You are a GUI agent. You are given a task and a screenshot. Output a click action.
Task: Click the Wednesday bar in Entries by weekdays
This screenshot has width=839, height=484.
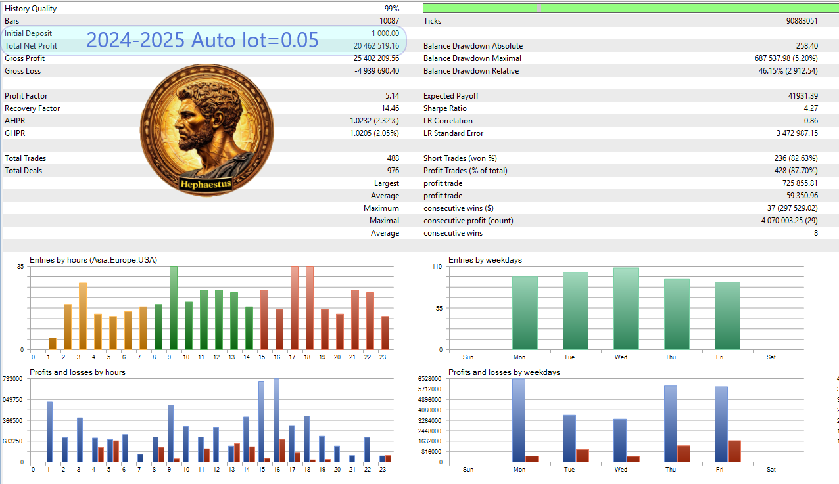(x=626, y=309)
